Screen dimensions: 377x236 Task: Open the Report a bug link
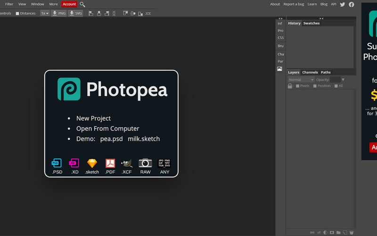tap(294, 4)
